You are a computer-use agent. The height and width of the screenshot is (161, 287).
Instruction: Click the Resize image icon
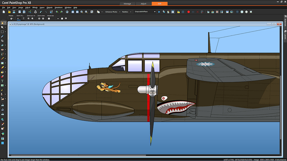tap(51, 12)
